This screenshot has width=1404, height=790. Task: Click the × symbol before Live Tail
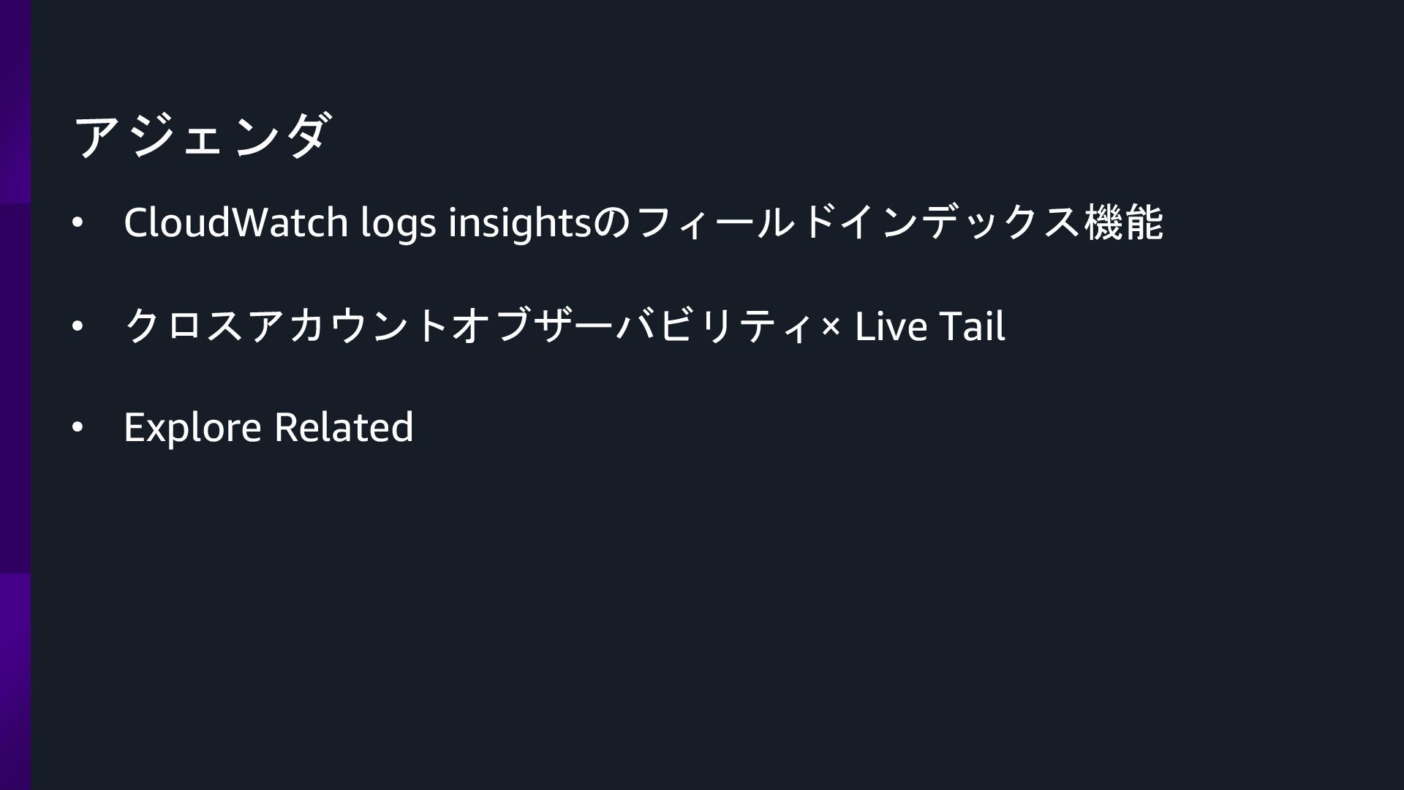[x=830, y=328]
